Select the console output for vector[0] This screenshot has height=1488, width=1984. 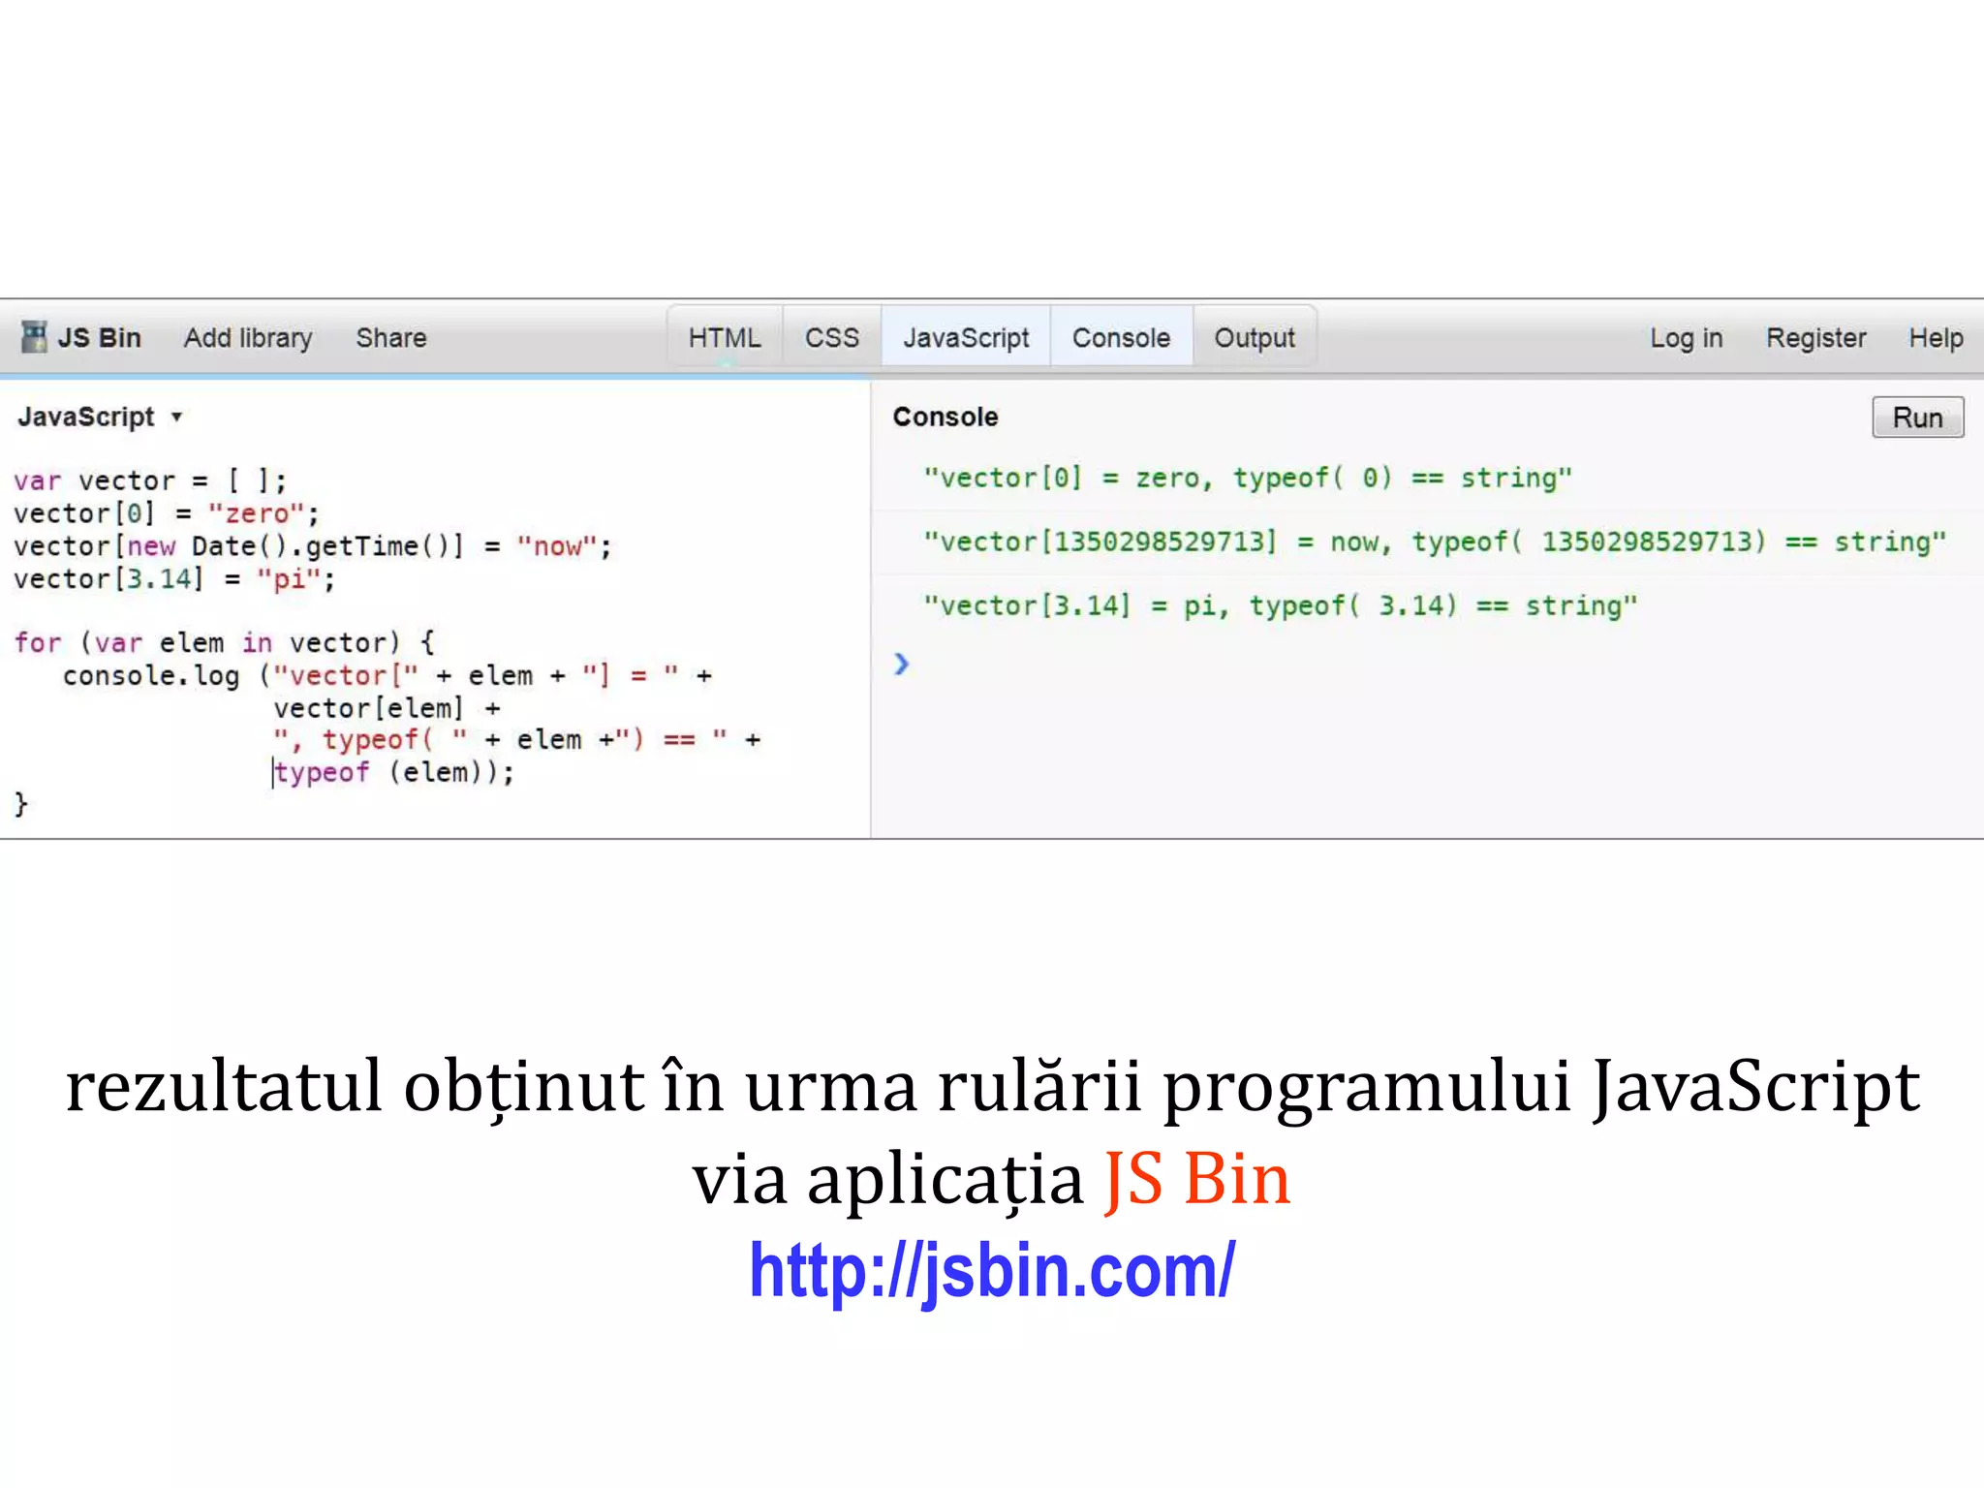(x=1248, y=478)
